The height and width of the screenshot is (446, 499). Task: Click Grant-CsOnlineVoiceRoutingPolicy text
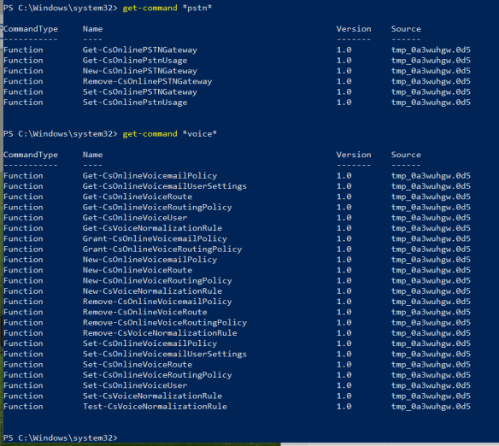(x=162, y=249)
